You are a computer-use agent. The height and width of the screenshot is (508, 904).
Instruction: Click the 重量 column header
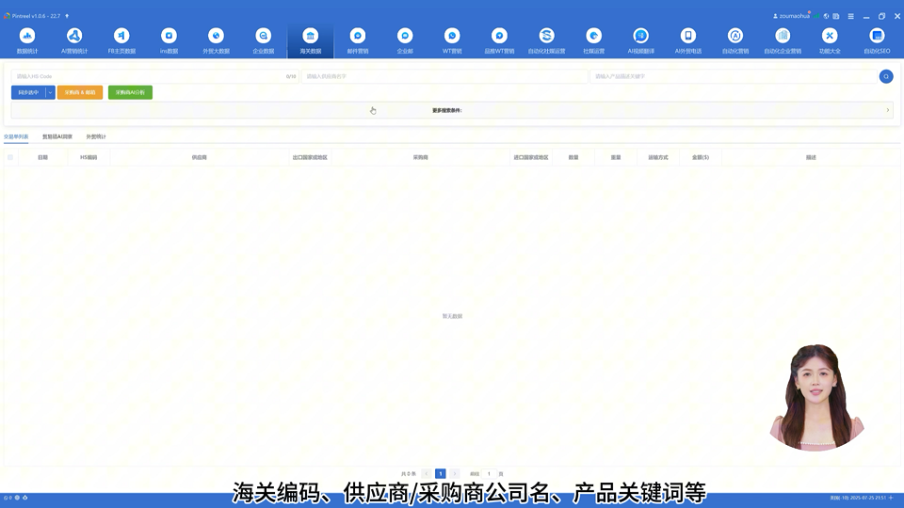click(616, 157)
